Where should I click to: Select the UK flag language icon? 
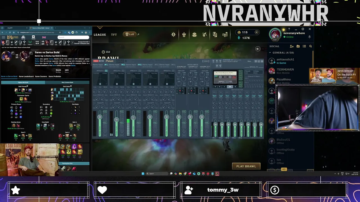[44, 37]
